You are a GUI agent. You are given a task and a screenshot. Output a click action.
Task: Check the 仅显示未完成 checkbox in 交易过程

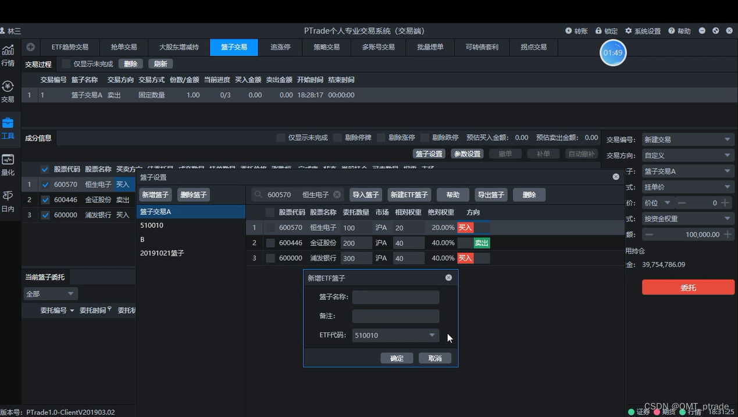tap(66, 63)
